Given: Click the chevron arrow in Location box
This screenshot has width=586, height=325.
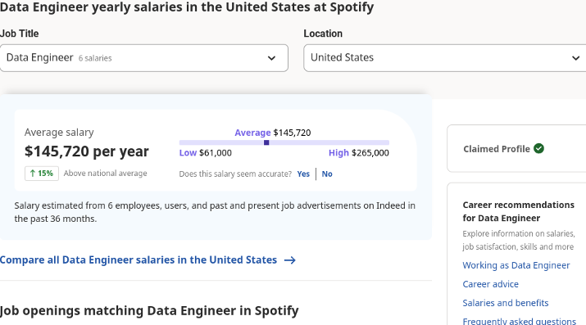Looking at the screenshot, I should (575, 58).
